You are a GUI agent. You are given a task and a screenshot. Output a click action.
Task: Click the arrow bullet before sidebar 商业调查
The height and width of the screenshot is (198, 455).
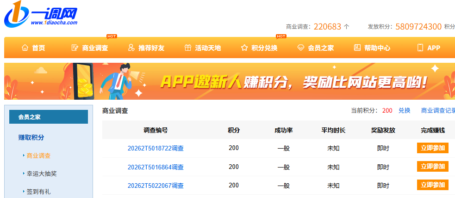click(x=24, y=156)
